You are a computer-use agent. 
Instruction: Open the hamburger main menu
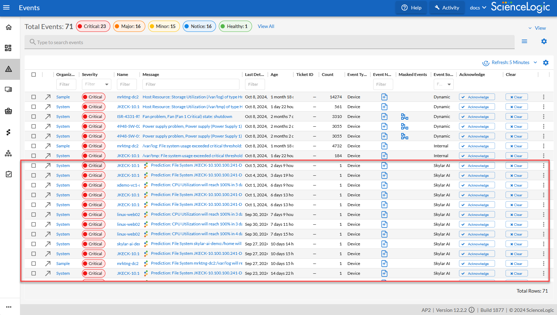[x=6, y=7]
